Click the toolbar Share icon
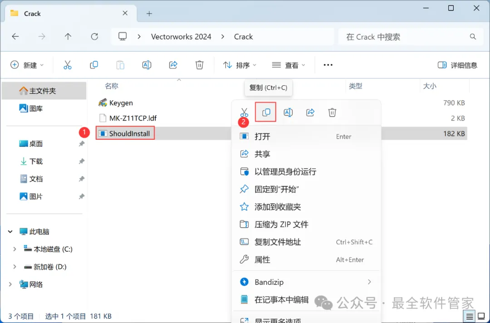 coord(173,65)
